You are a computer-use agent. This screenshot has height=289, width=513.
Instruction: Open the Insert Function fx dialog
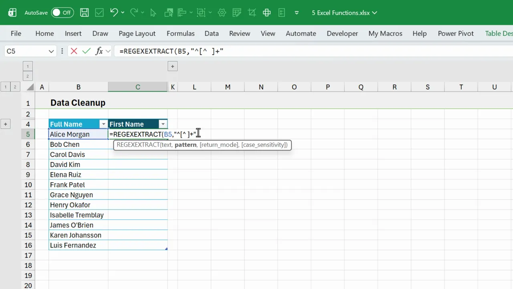coord(99,51)
